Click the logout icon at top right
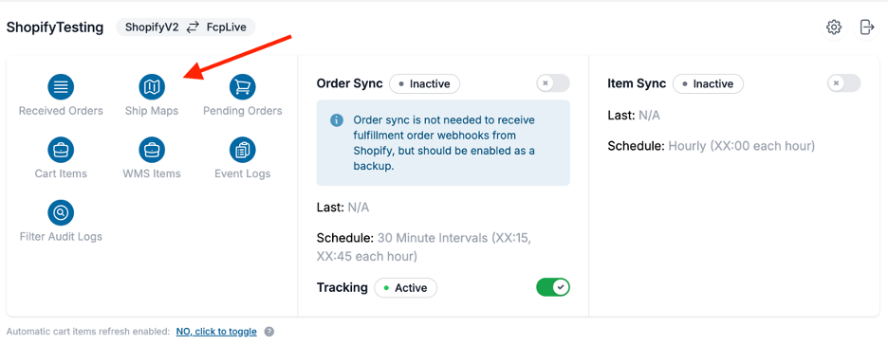This screenshot has height=345, width=888. click(866, 27)
